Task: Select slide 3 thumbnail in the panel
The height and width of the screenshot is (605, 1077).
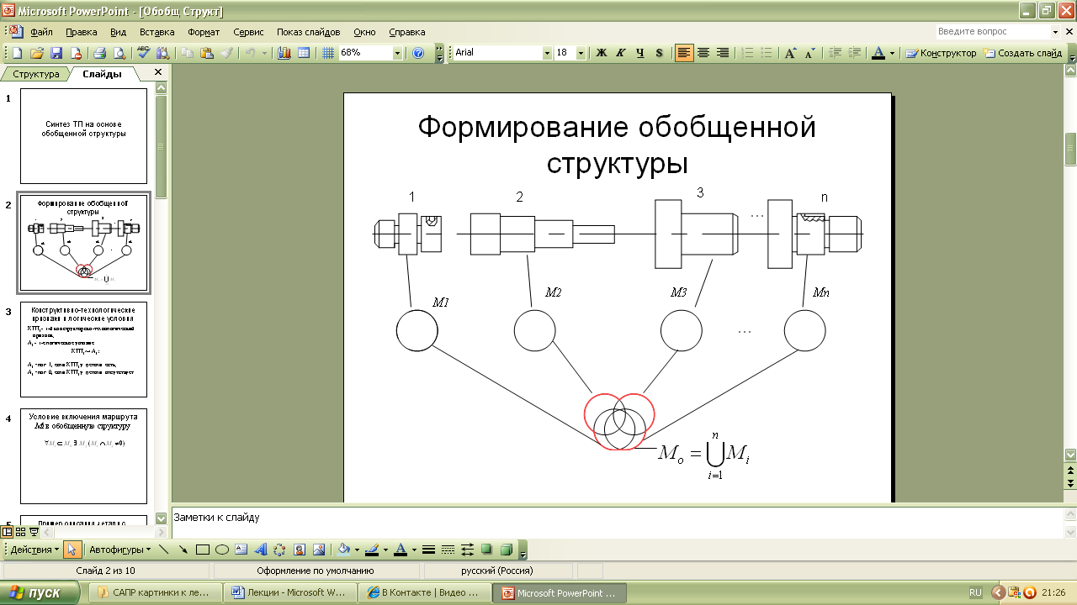Action: (x=83, y=350)
